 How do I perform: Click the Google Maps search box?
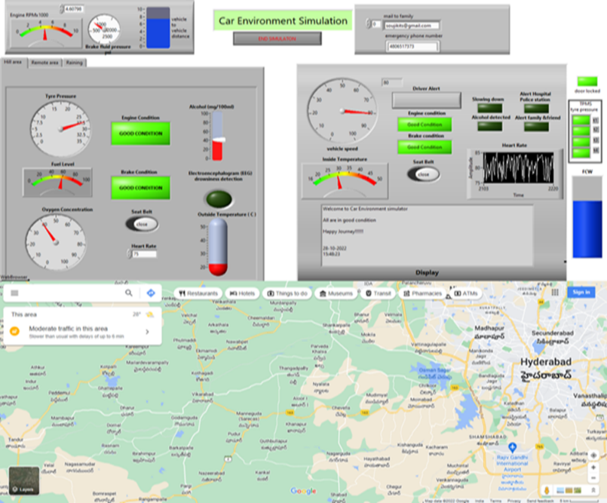pyautogui.click(x=69, y=293)
